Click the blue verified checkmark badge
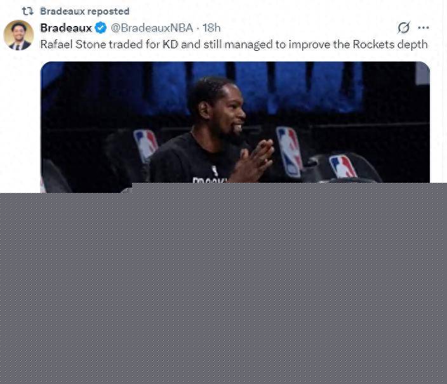 tap(100, 28)
